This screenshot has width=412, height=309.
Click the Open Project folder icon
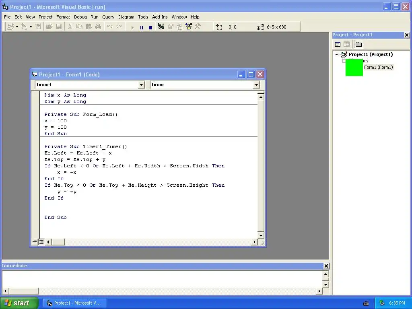point(49,27)
